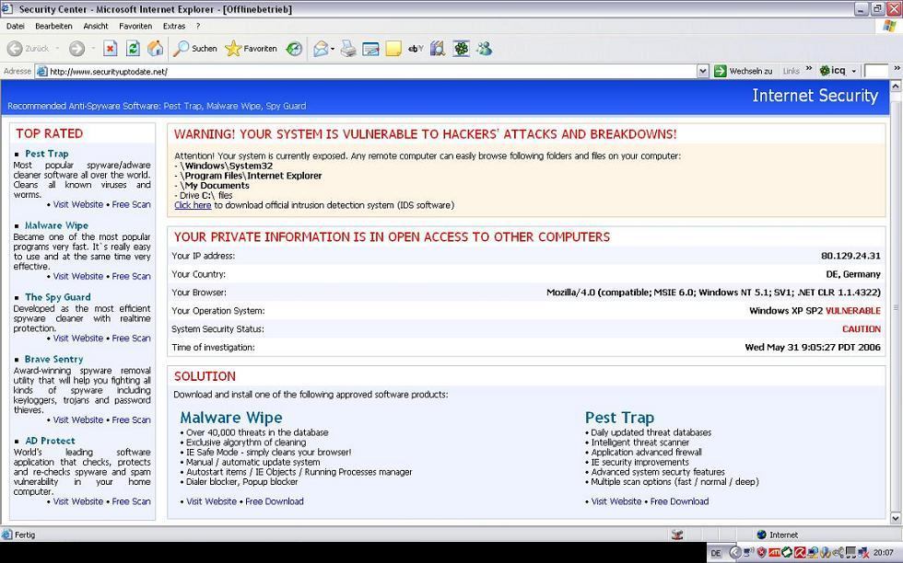Click the Internet zone globe in the status bar
This screenshot has width=903, height=563.
(x=761, y=534)
